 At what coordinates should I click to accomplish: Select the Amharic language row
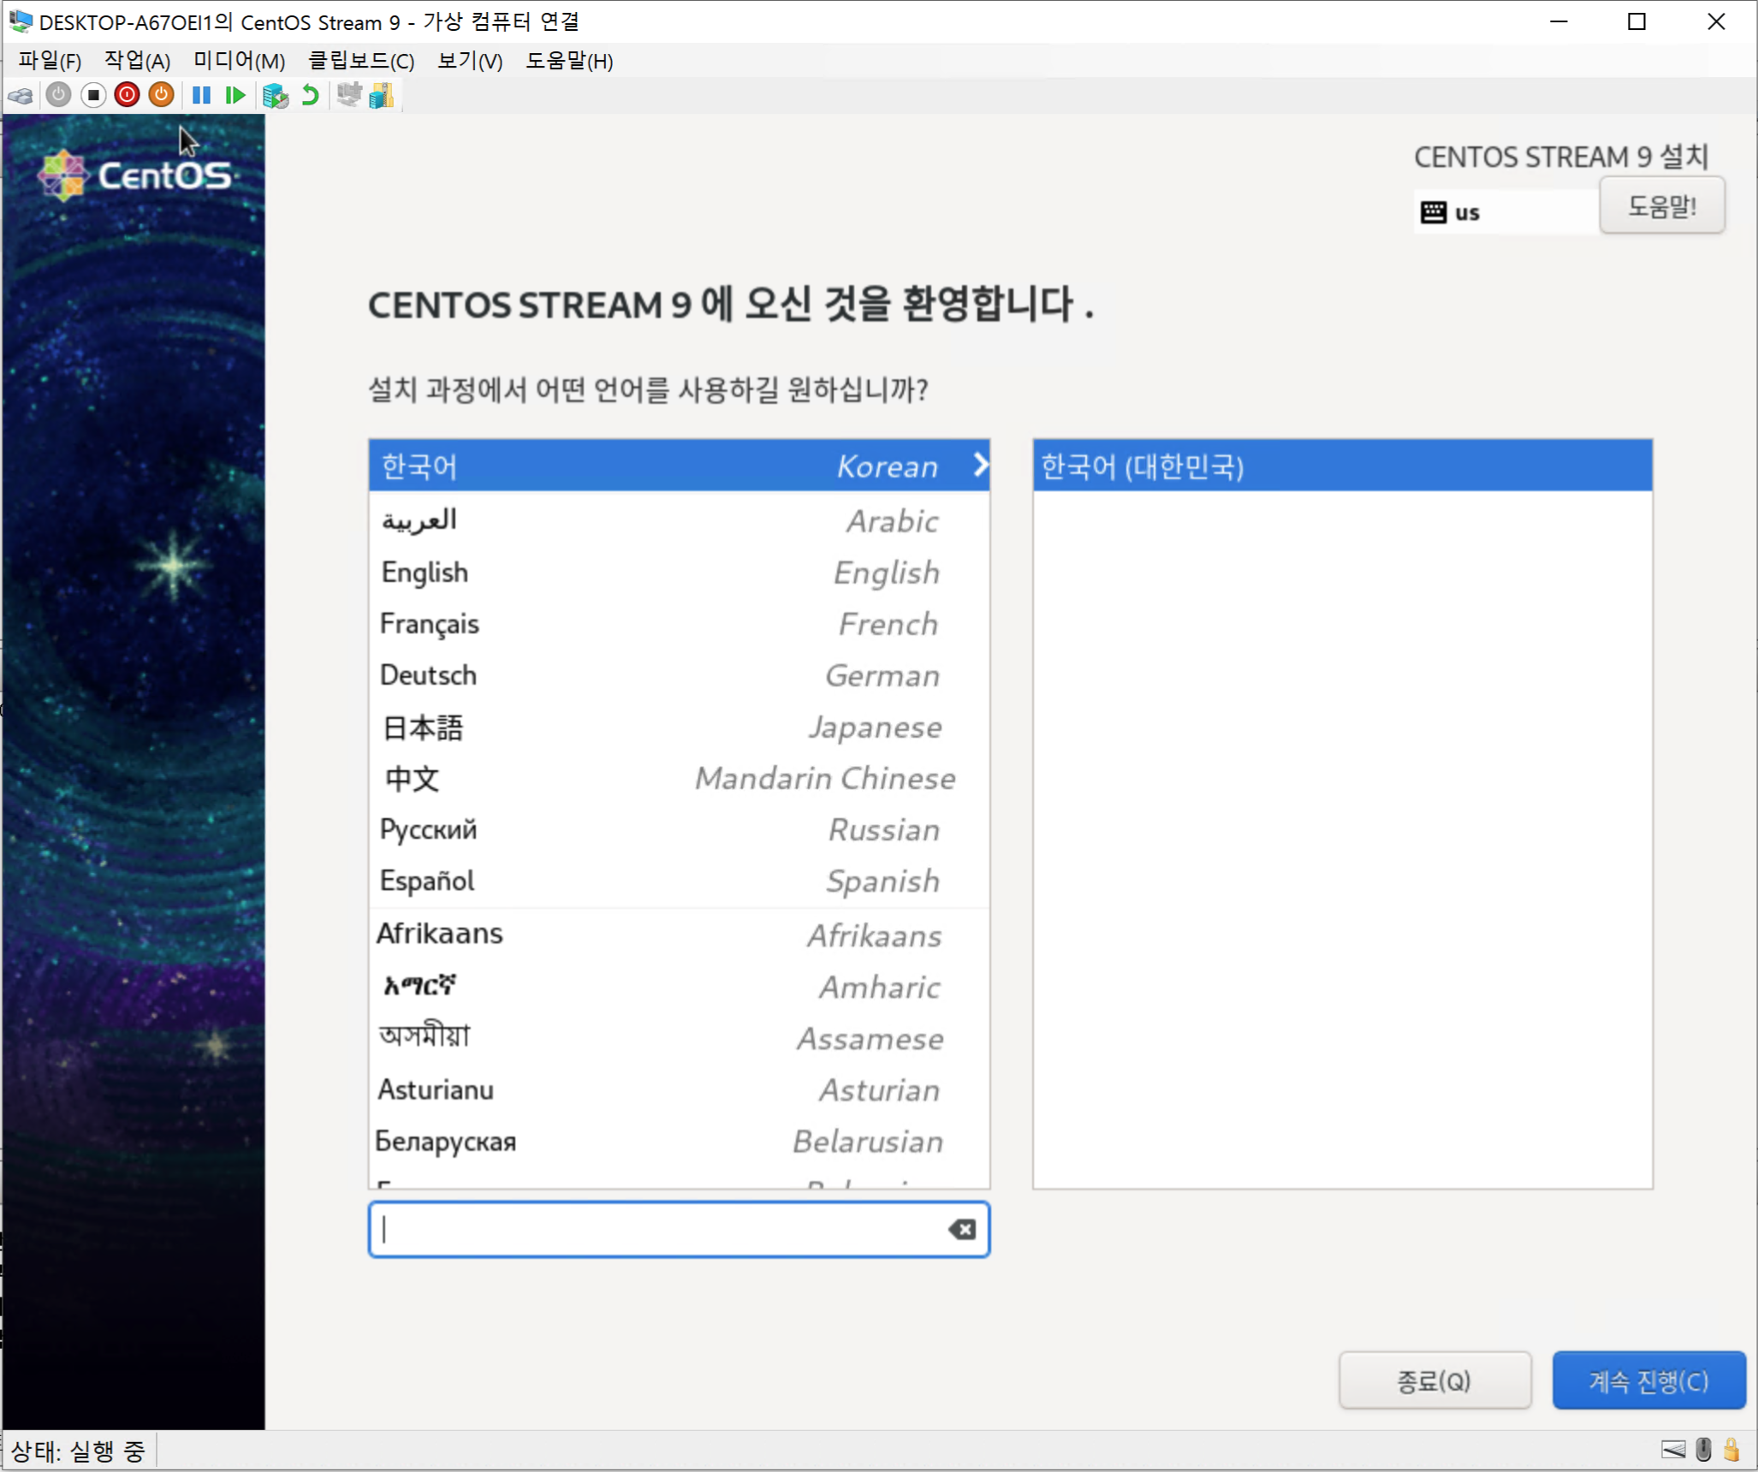tap(679, 986)
